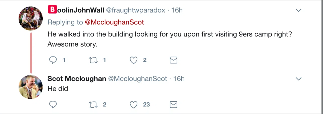Click the @McCloughanScot mention in Replying to
323x114 pixels.
pos(114,22)
